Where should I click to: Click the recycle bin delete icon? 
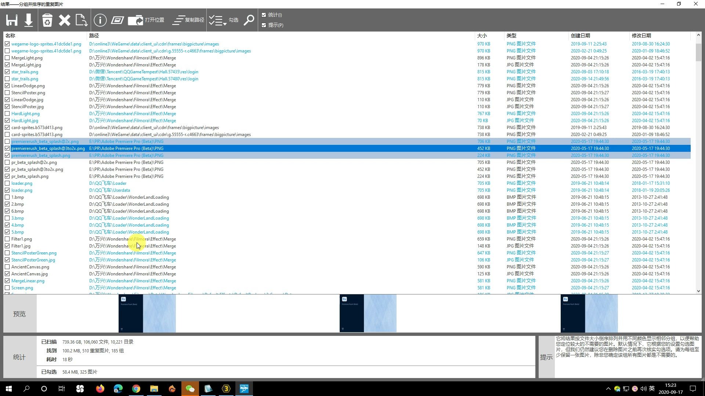[47, 20]
